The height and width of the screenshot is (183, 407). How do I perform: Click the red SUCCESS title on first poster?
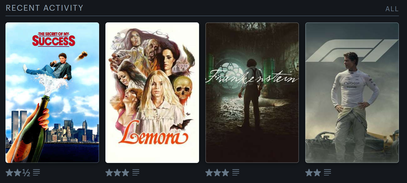[x=54, y=41]
